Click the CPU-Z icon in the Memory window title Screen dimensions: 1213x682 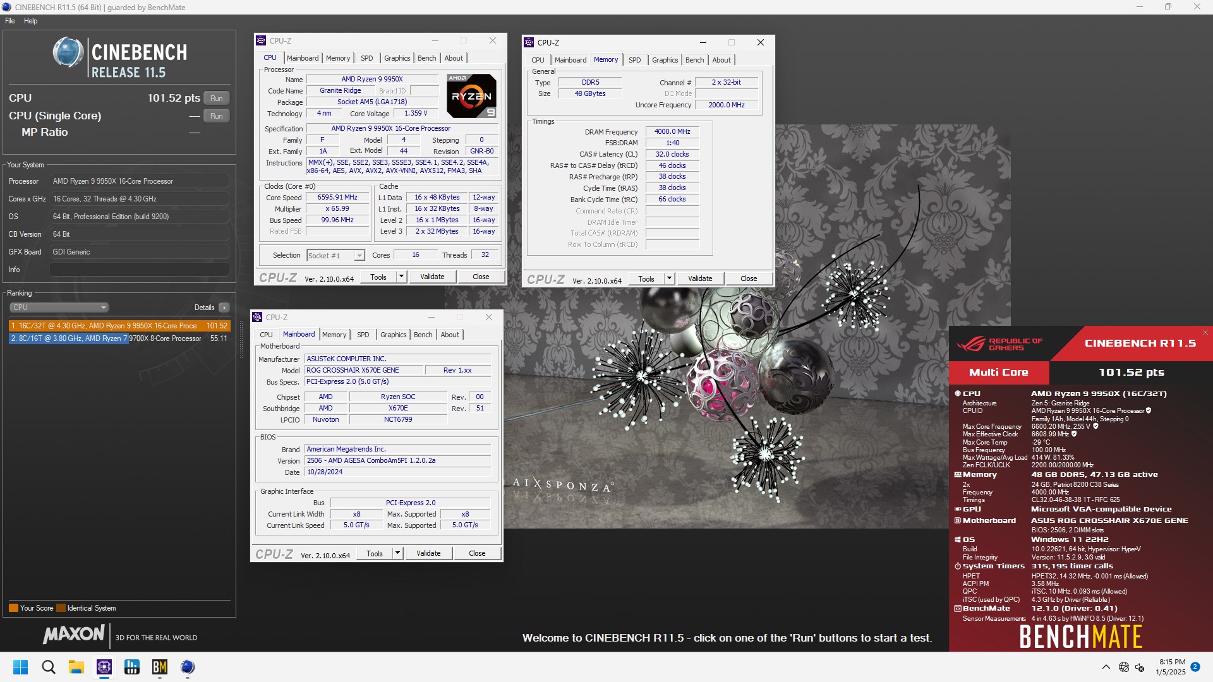coord(529,42)
